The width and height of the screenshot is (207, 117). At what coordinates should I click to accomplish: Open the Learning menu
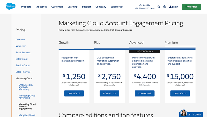73,7
